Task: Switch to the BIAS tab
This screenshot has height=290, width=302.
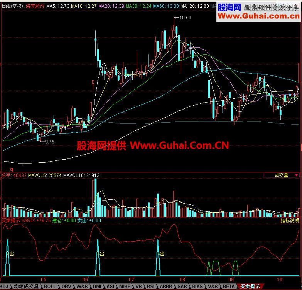Action: [197, 287]
